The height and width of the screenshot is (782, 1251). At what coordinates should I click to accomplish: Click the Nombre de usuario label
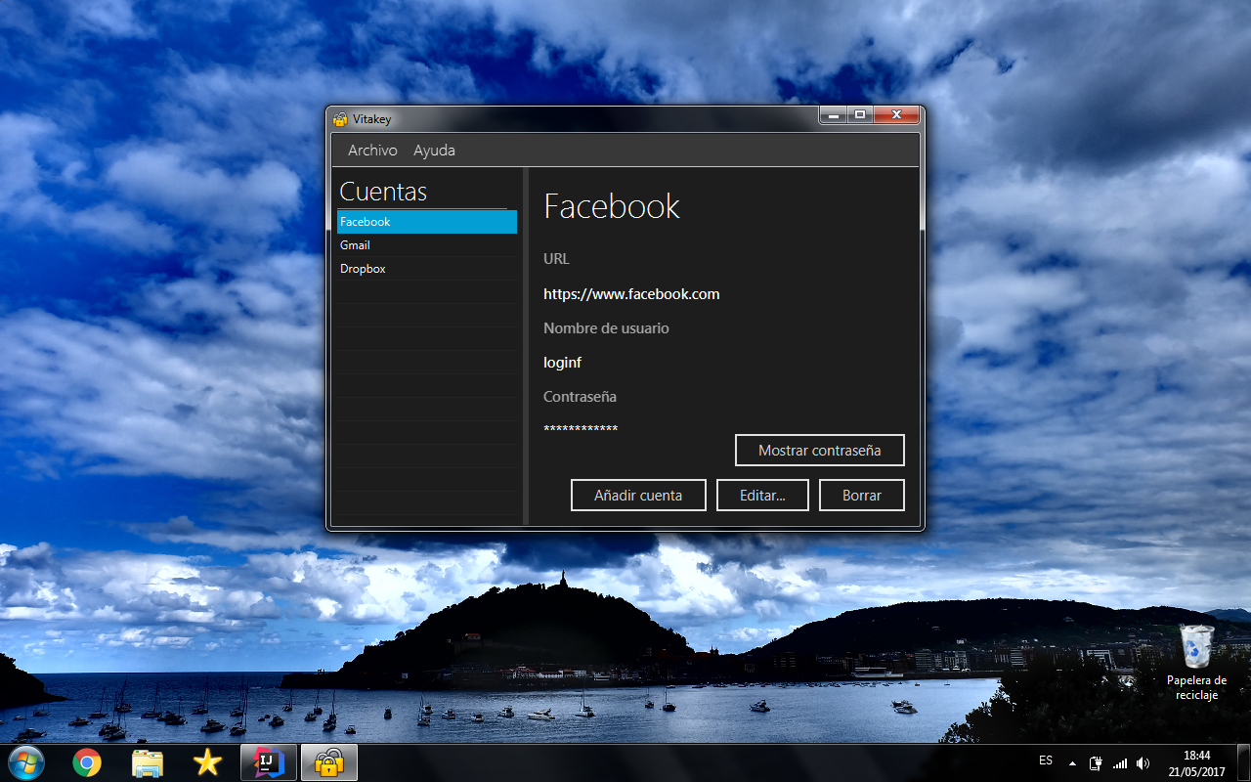click(x=606, y=328)
